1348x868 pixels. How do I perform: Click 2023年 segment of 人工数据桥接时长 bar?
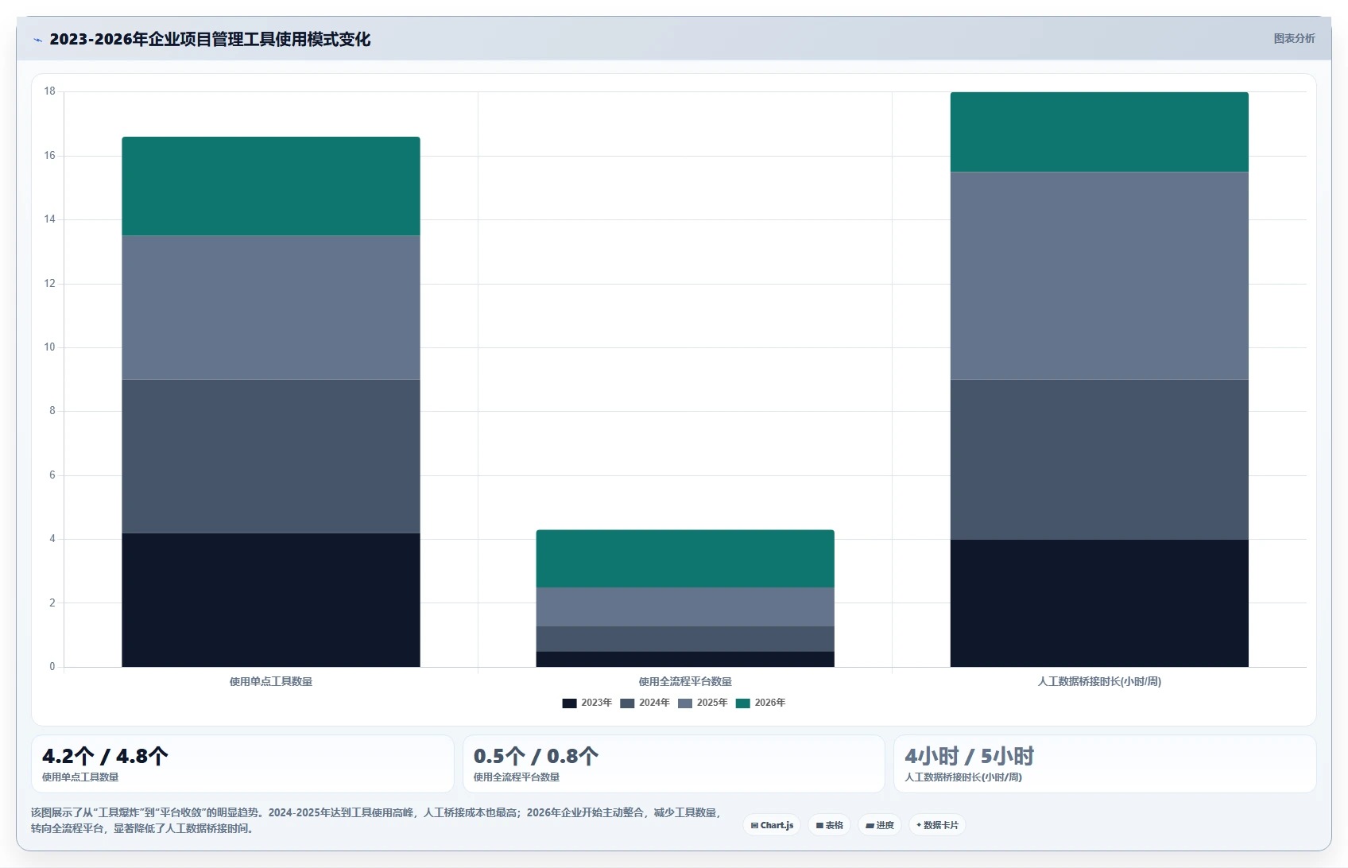1099,603
